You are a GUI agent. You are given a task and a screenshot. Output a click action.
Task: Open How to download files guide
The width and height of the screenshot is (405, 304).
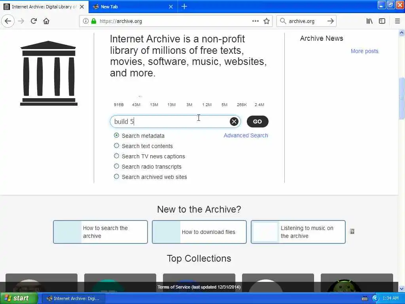click(199, 232)
